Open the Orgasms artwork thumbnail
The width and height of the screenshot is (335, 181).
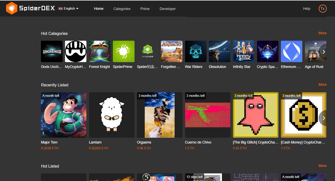160,115
